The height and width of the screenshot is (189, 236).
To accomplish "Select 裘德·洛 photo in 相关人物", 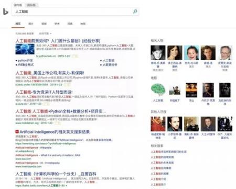I will (208, 53).
